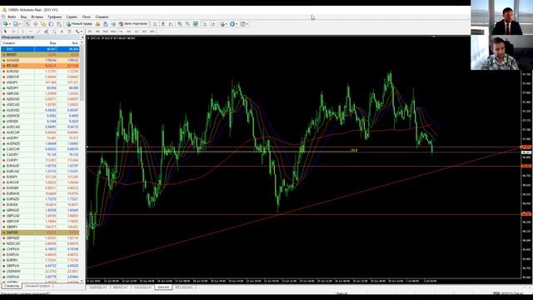Open the Indicators list icon

coord(222,24)
